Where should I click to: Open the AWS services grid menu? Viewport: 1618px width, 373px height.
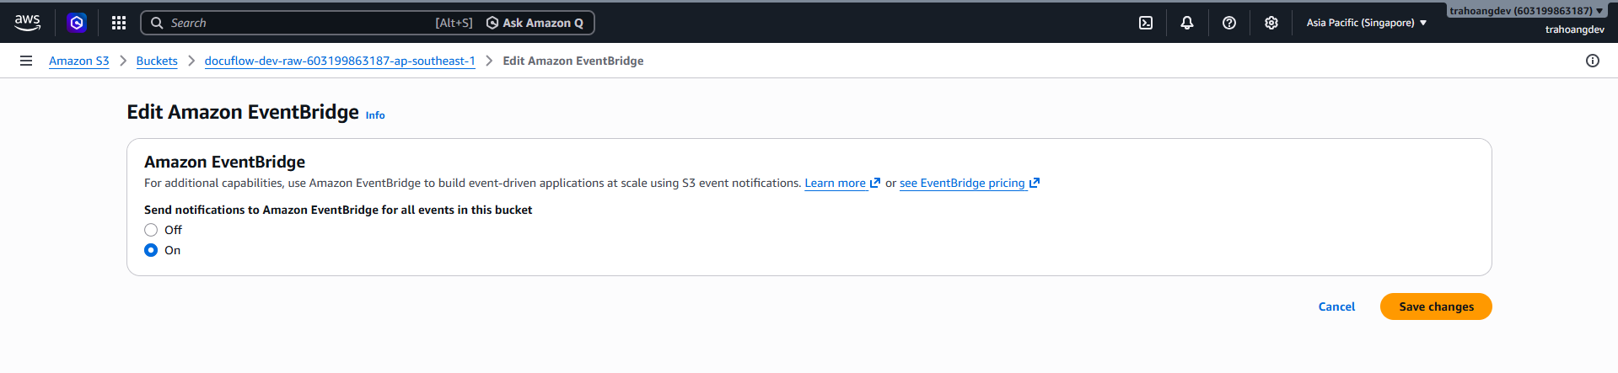point(119,23)
